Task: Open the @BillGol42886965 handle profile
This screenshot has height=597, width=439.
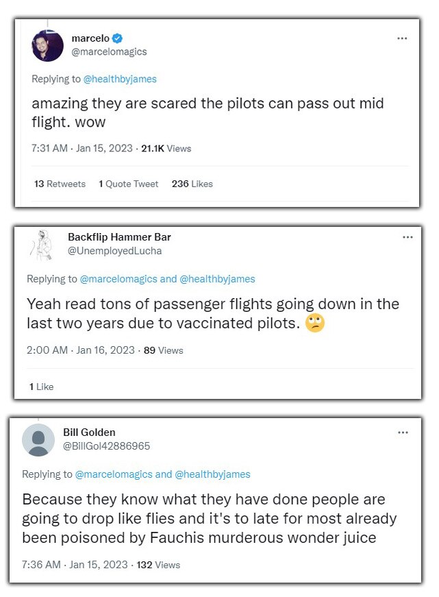Action: pyautogui.click(x=106, y=446)
